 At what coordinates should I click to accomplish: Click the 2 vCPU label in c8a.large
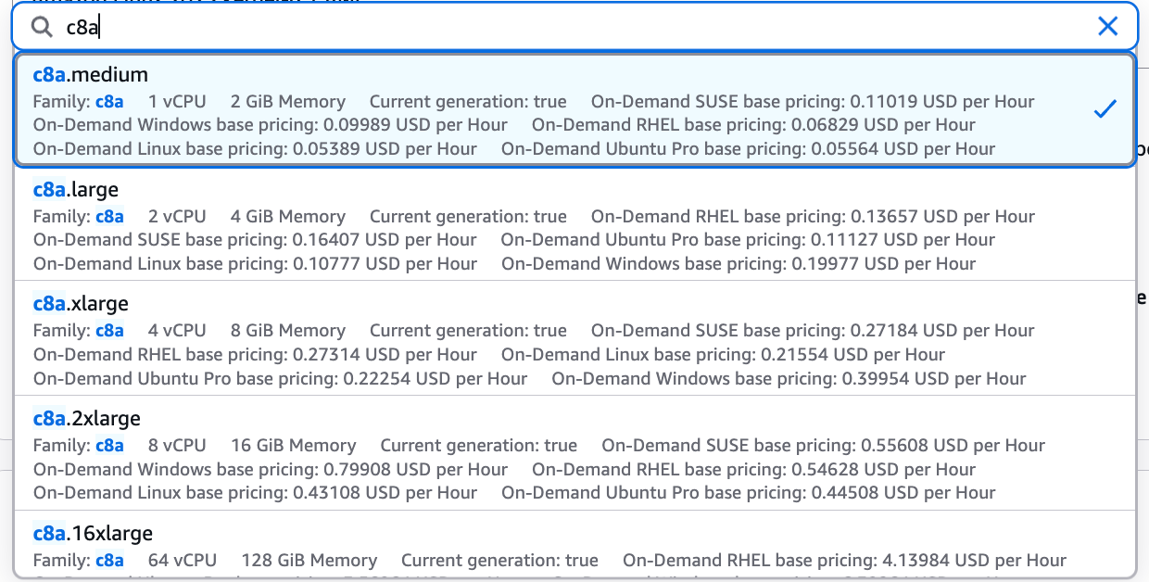[x=177, y=217]
